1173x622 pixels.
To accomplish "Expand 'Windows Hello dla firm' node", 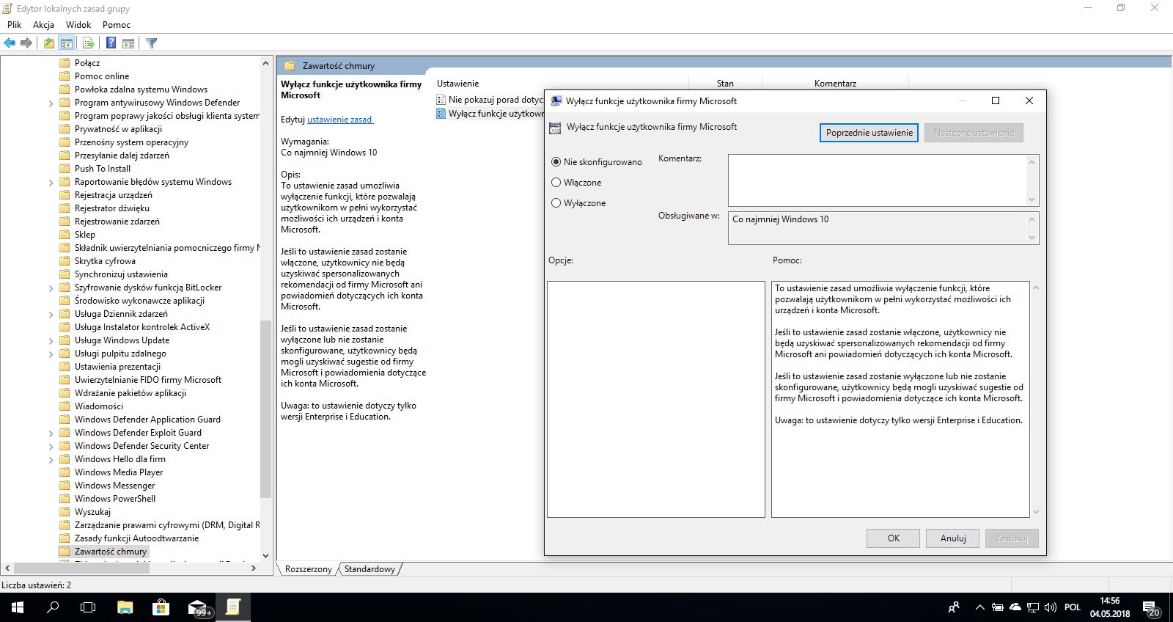I will (x=51, y=460).
